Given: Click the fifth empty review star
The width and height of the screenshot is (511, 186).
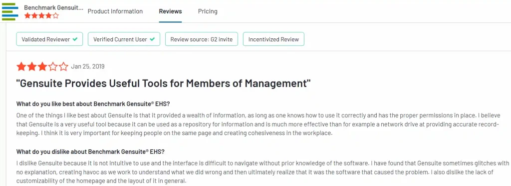Looking at the screenshot, I should coord(63,67).
